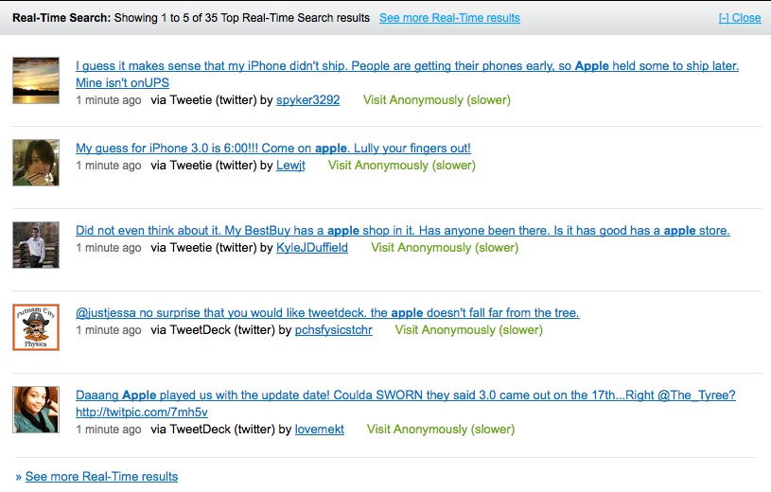Visit Anonymously for the Lewjt tweet
The image size is (771, 492).
point(402,166)
